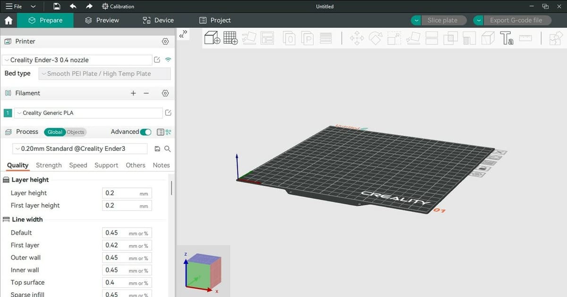Image resolution: width=567 pixels, height=297 pixels.
Task: Open the File menu dropdown arrow
Action: (33, 7)
